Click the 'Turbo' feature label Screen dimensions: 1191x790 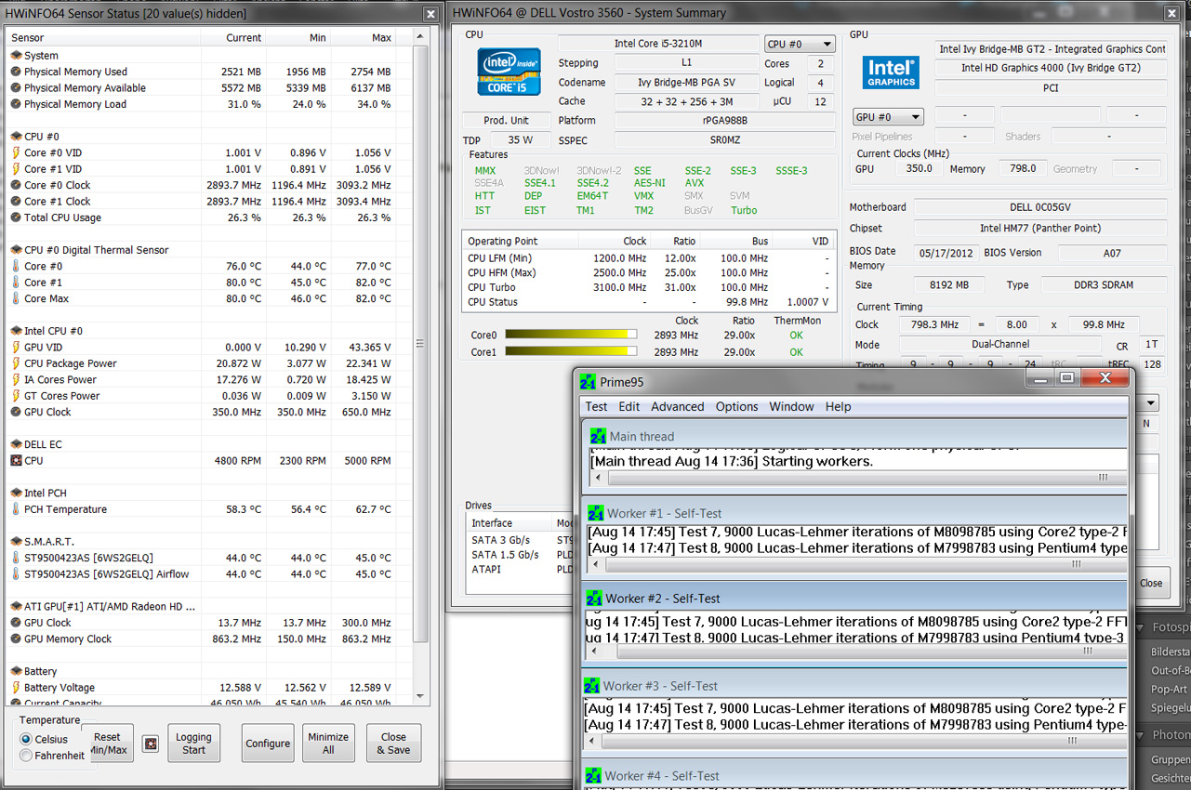coord(744,210)
